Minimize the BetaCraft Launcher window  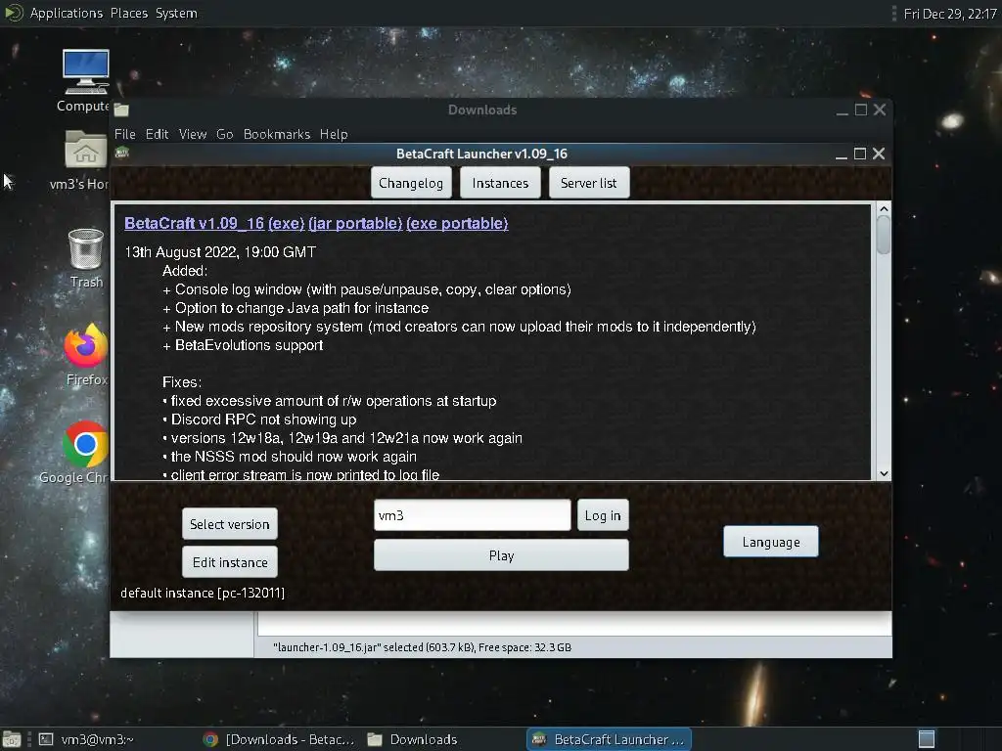coord(841,154)
